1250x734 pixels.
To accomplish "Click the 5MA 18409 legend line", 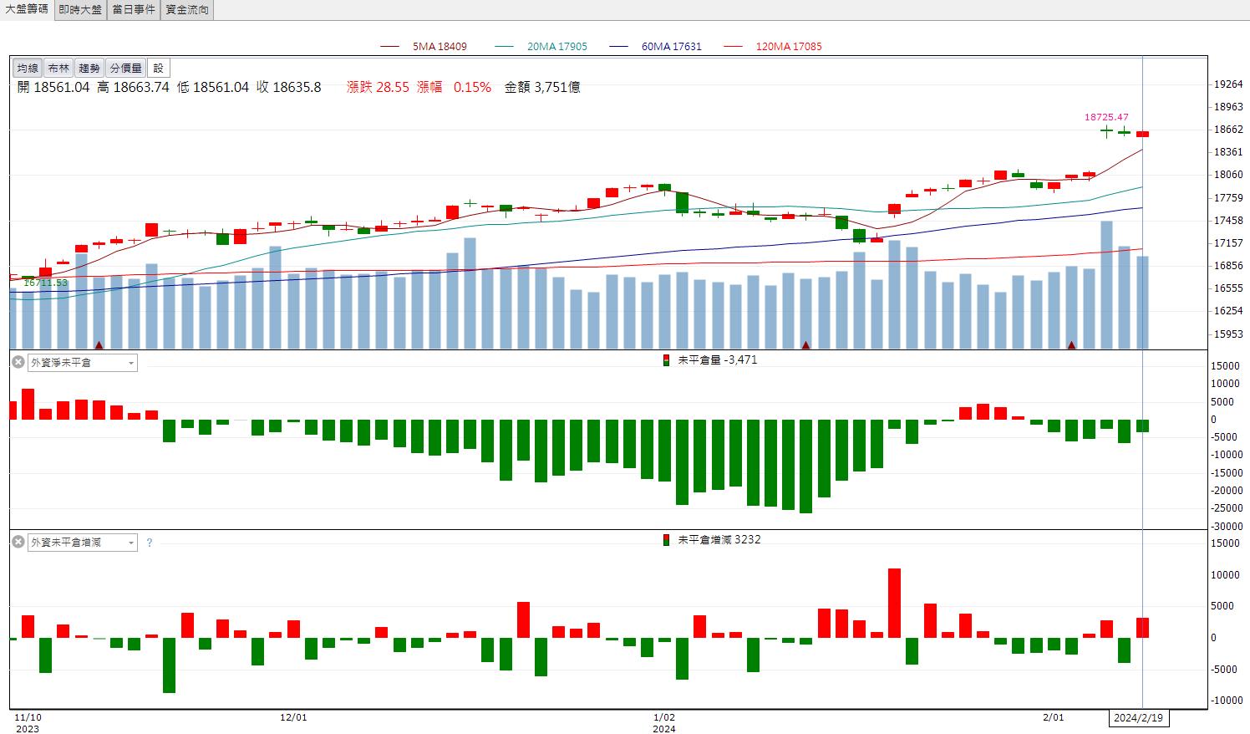I will (x=424, y=47).
